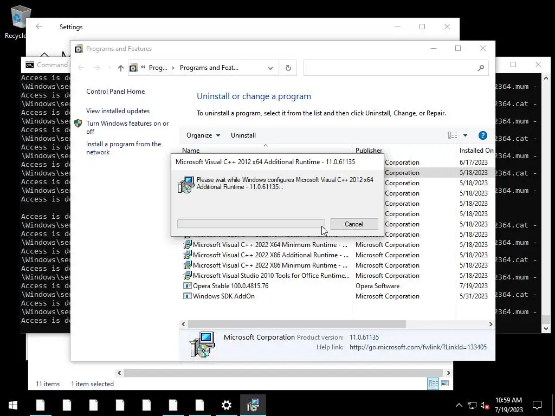Click the installer icon in configuration dialog
555x416 pixels.
point(186,184)
